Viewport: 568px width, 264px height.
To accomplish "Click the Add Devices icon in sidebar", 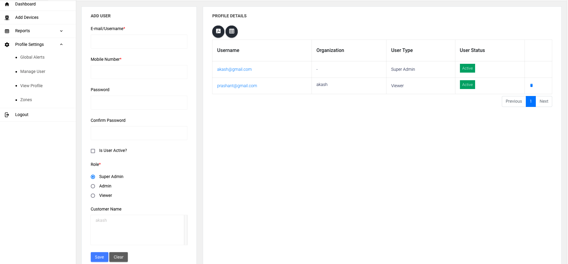I will (x=7, y=18).
